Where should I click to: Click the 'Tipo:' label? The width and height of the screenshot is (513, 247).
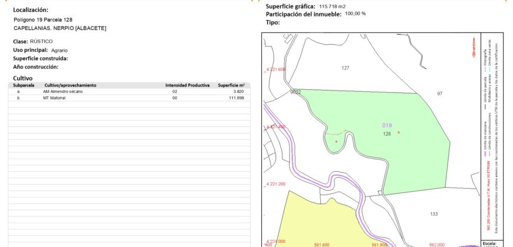(273, 22)
